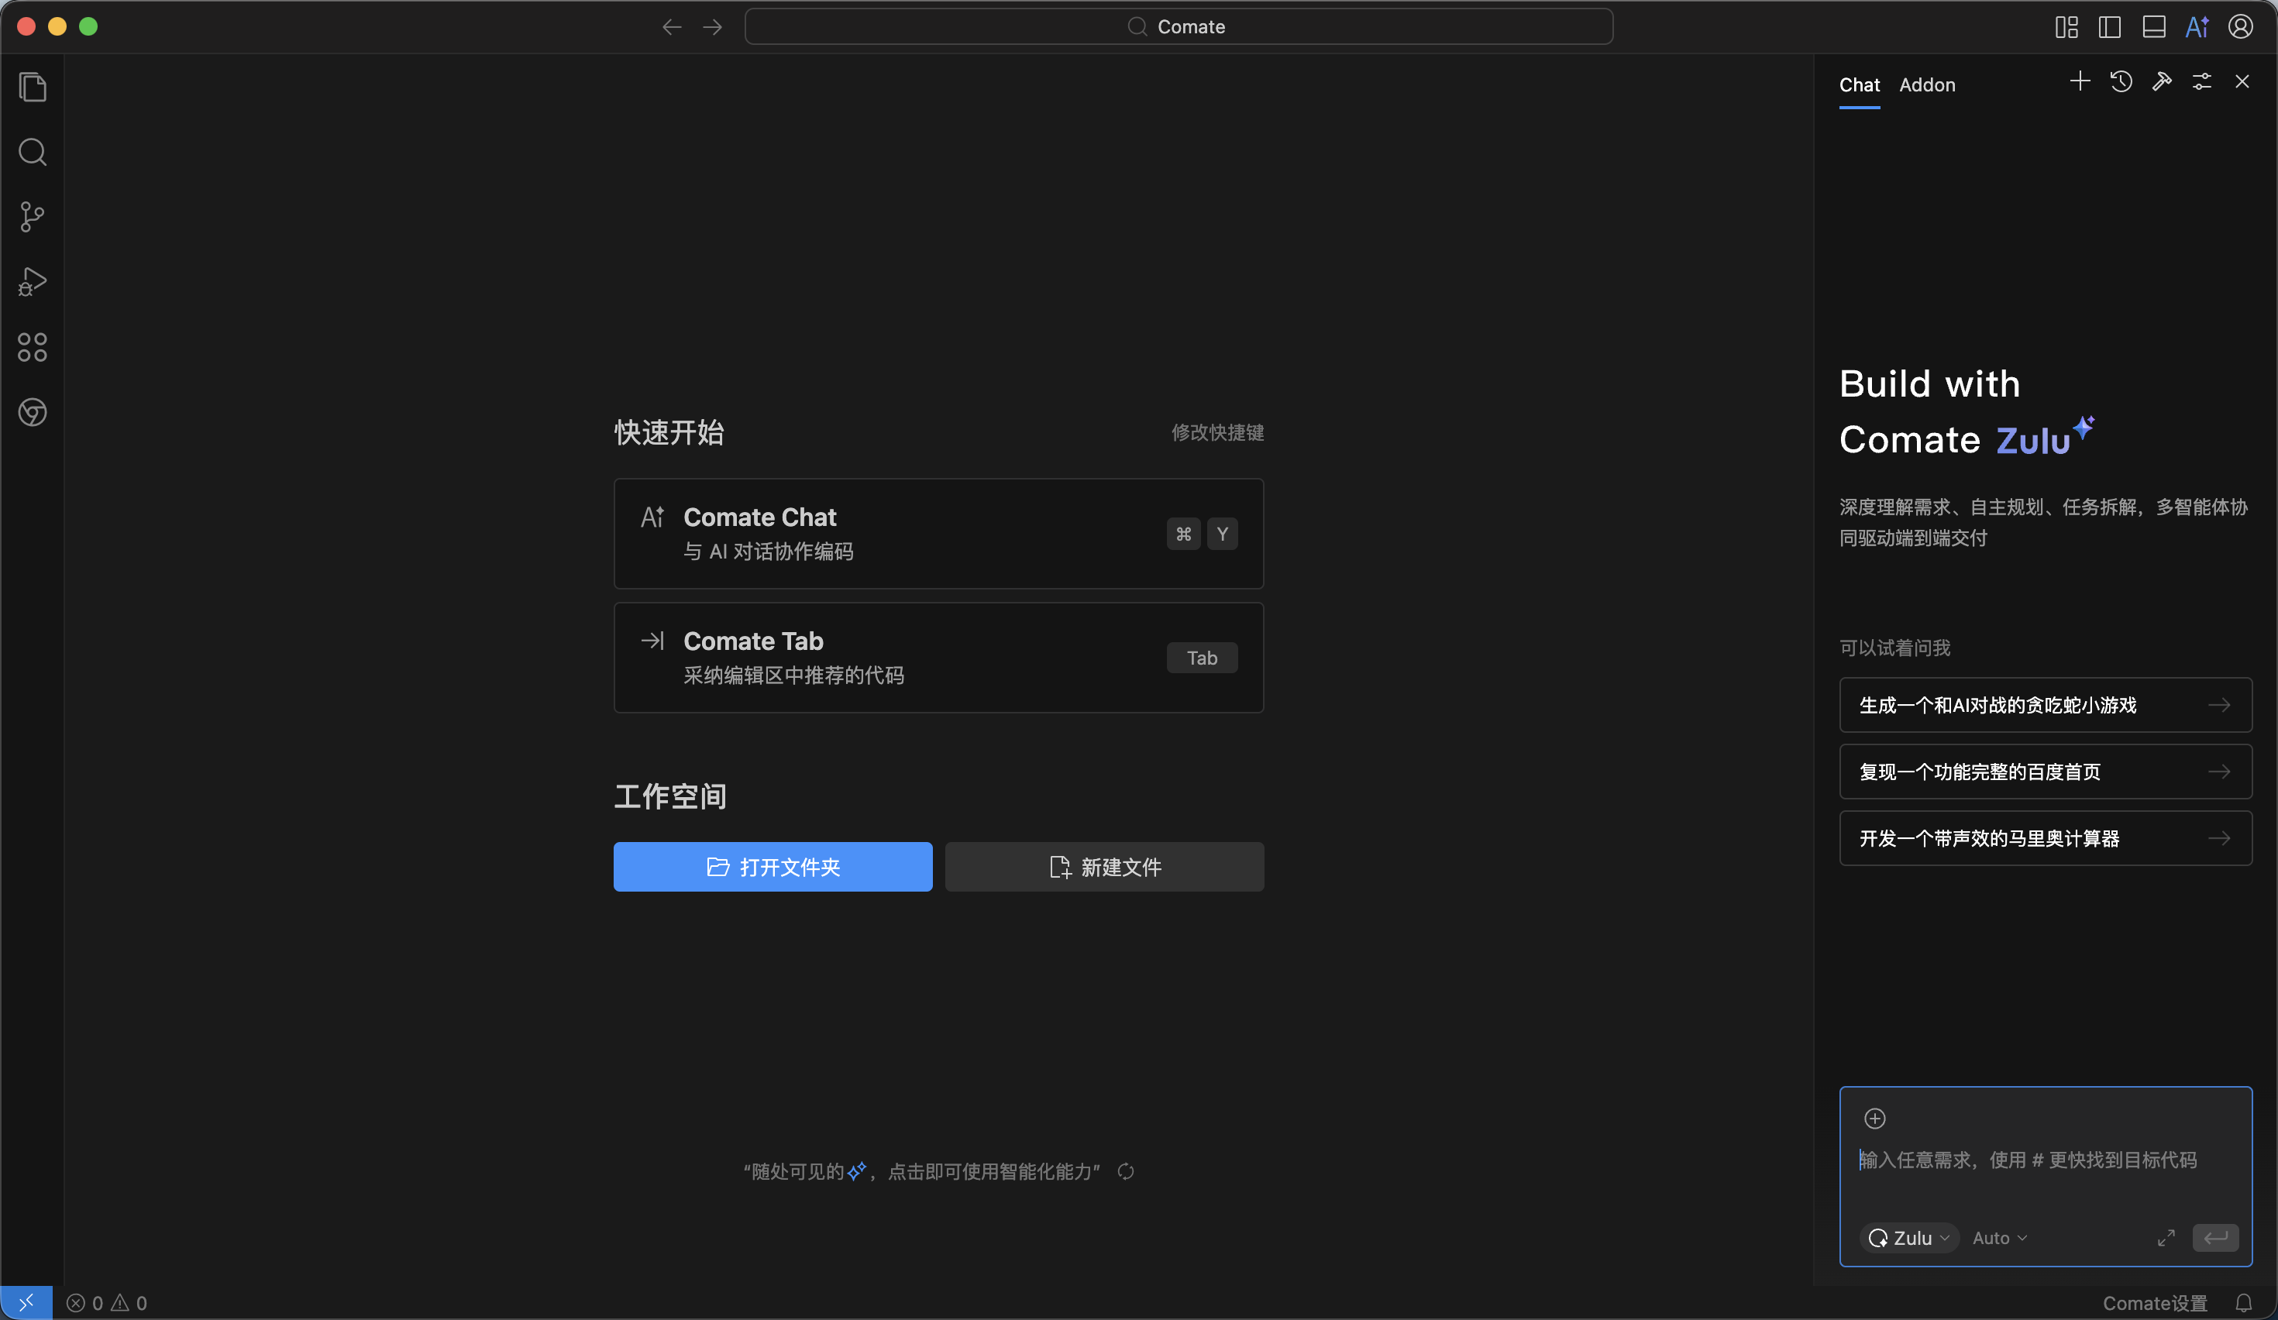Open the Run and Debug icon
The image size is (2278, 1320).
(33, 282)
